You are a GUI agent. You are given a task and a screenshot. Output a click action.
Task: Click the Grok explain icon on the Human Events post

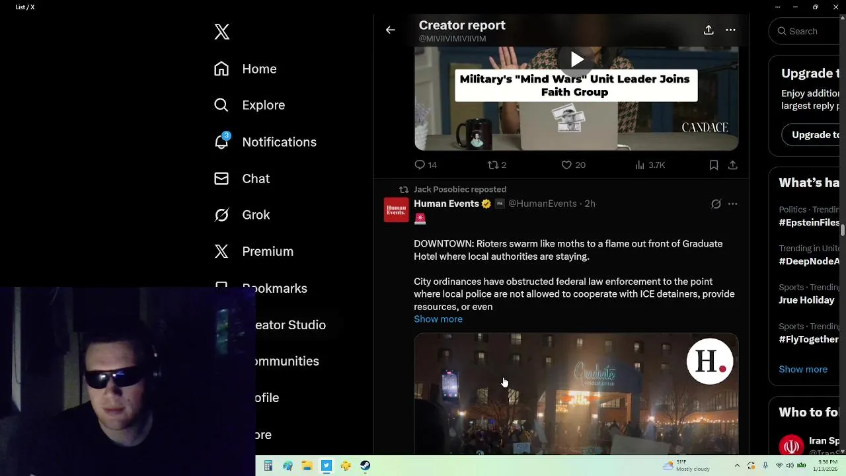(716, 204)
